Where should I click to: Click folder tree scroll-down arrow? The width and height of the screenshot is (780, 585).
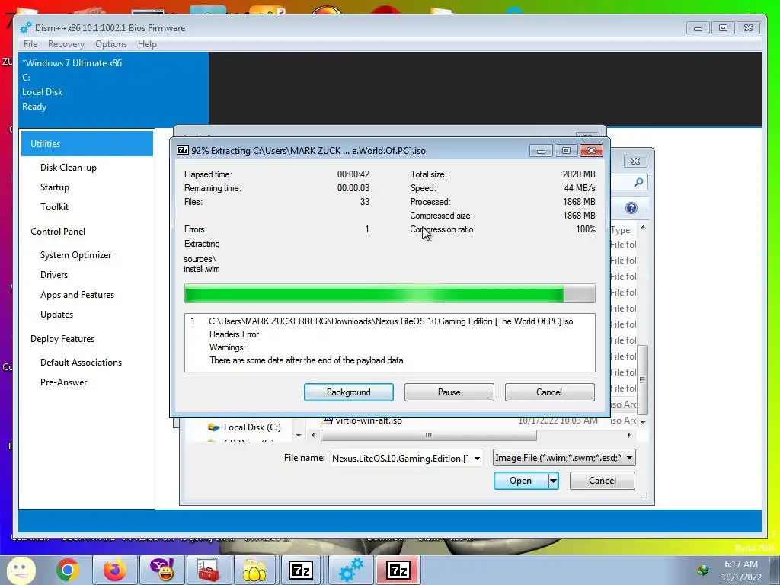(299, 435)
